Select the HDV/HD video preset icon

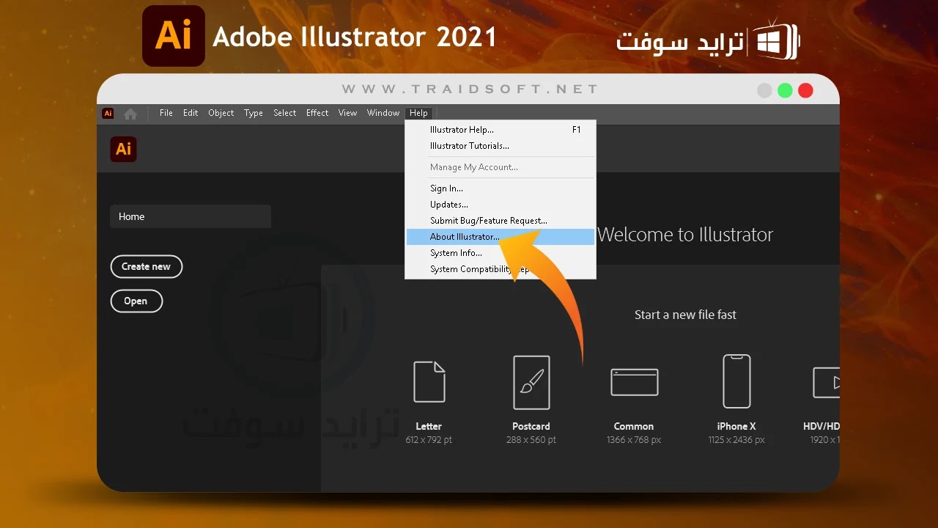tap(826, 382)
